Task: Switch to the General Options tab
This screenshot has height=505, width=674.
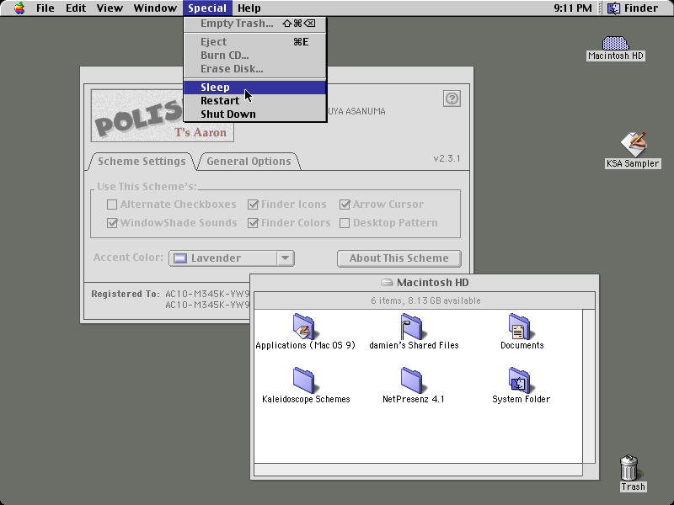Action: click(249, 162)
